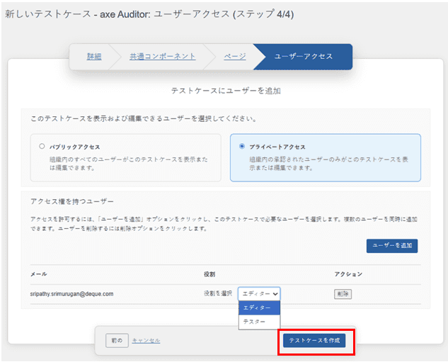Click the active ユーザーアクセス step
Screen dimensions: 448x362
[303, 57]
